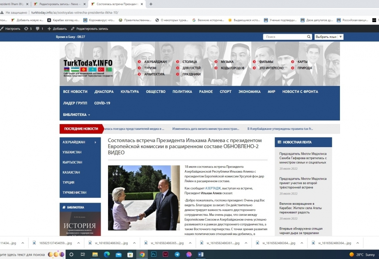Select 'НОВОСТИ С ФРОНТА' in main menu

pyautogui.click(x=300, y=92)
